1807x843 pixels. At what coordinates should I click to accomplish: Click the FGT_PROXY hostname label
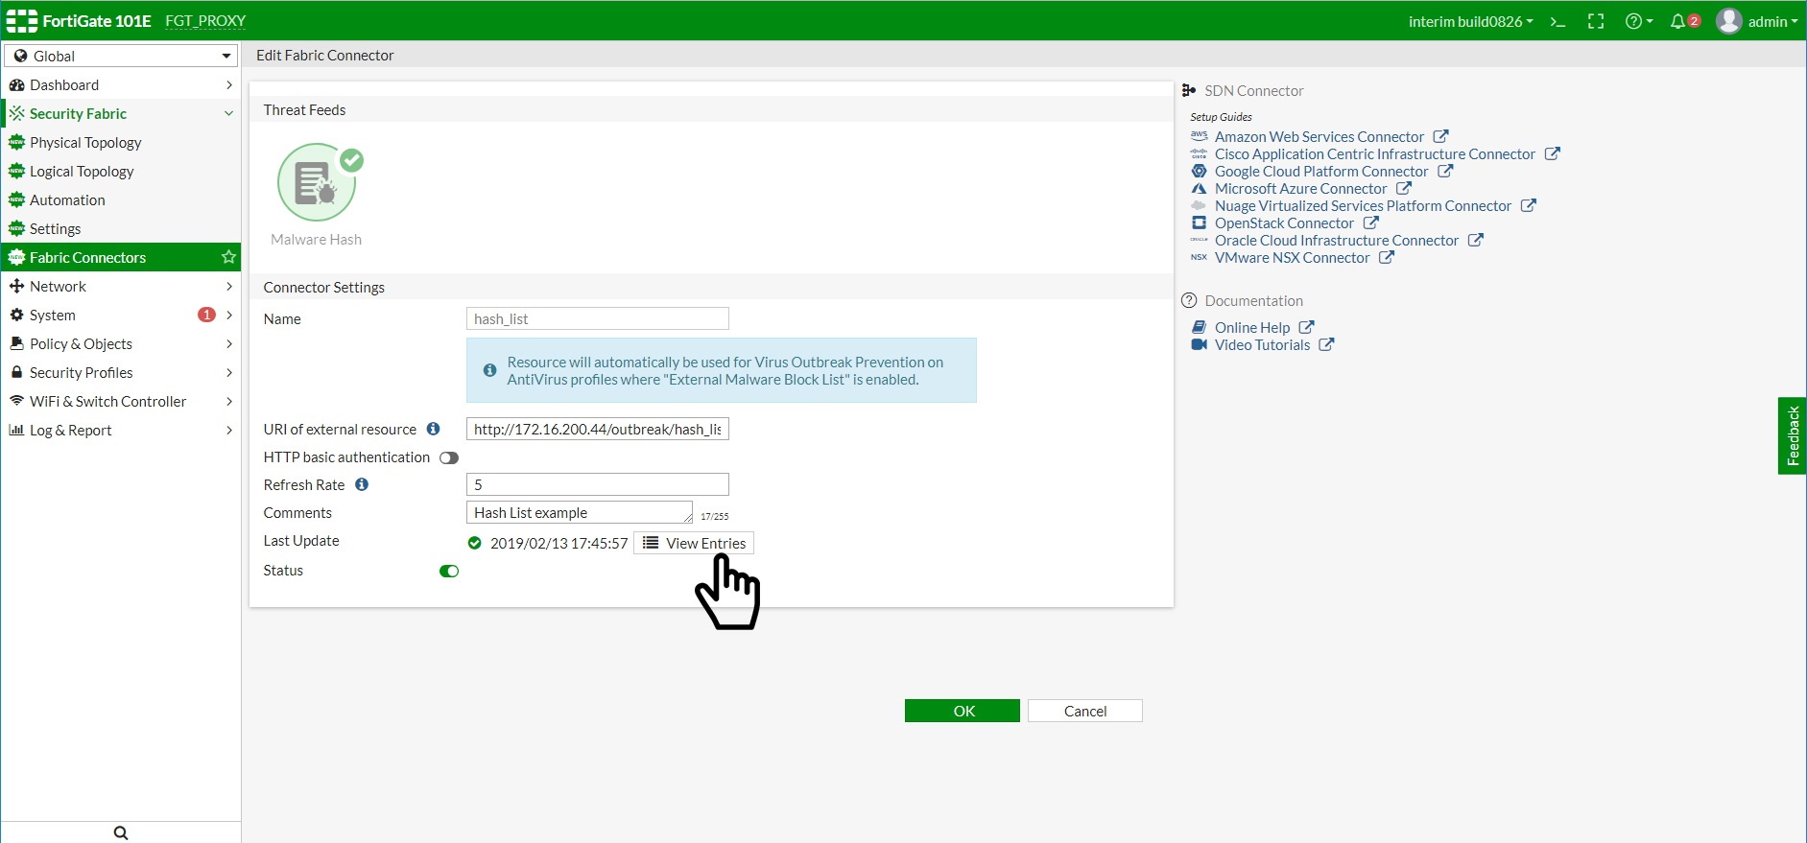[205, 21]
